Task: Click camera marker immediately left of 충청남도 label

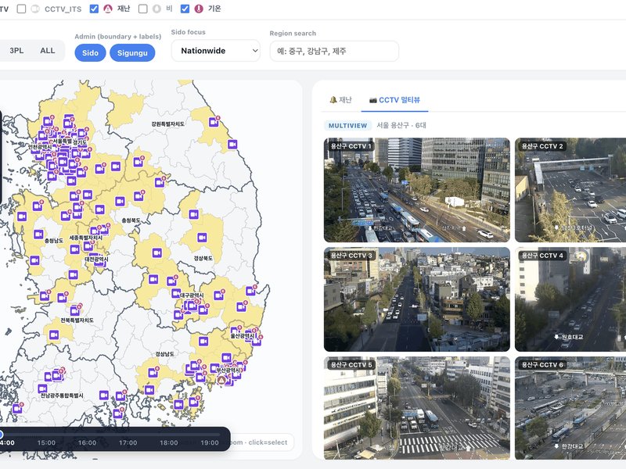Action: (x=38, y=234)
